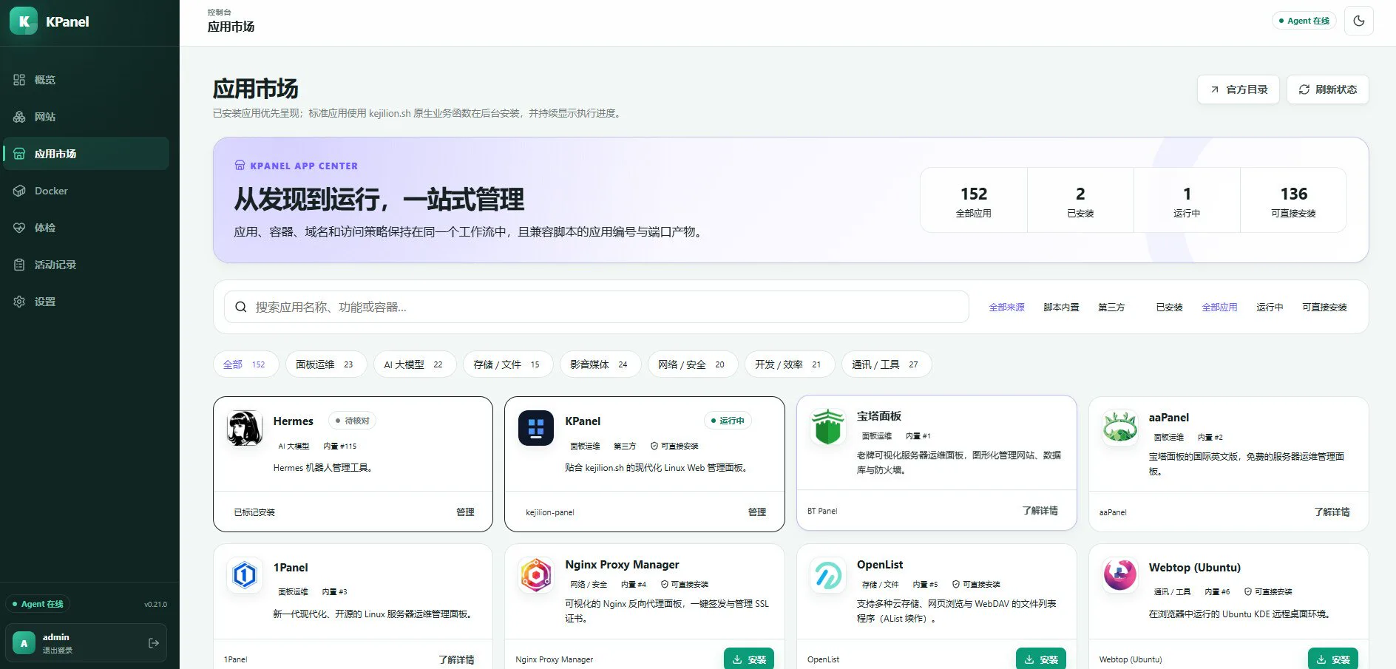Screen dimensions: 1396x669
Task: Click the 1 运行中 stat tile
Action: (x=1187, y=200)
